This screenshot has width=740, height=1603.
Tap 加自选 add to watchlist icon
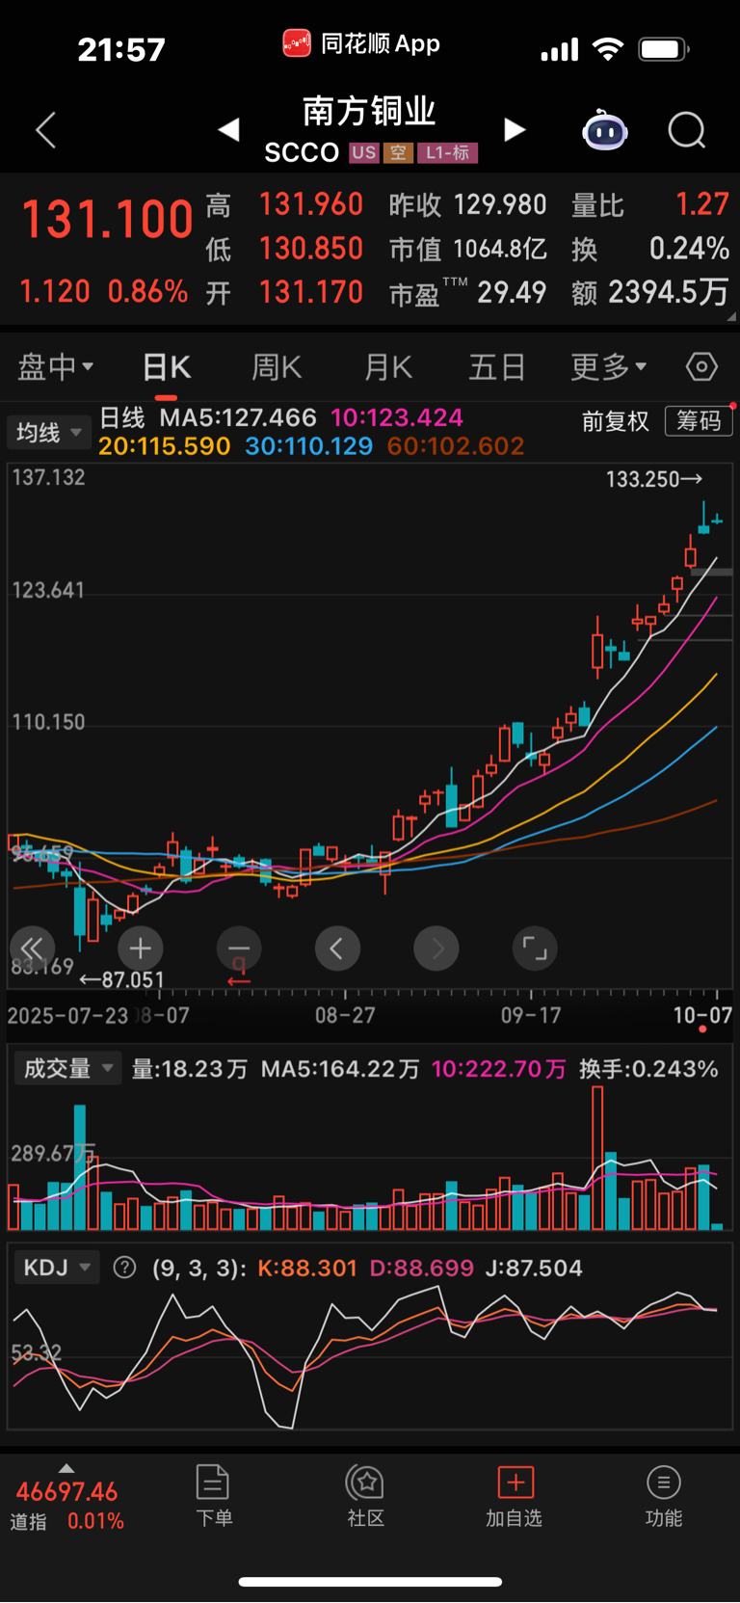(515, 1482)
